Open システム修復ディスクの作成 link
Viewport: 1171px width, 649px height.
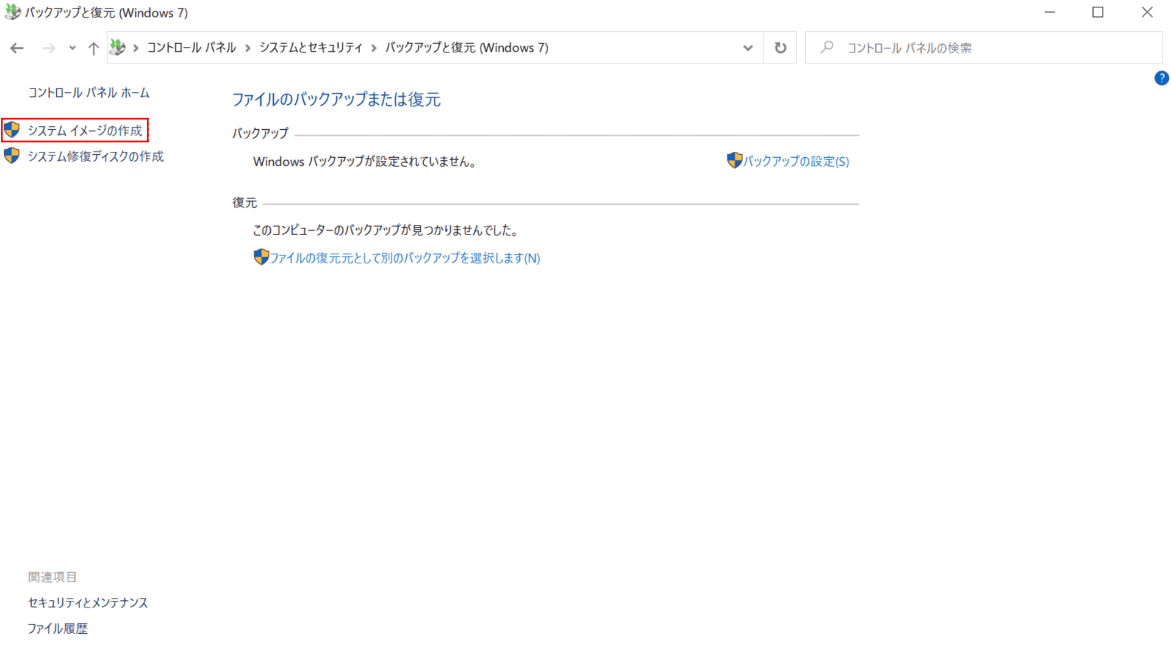[x=96, y=157]
